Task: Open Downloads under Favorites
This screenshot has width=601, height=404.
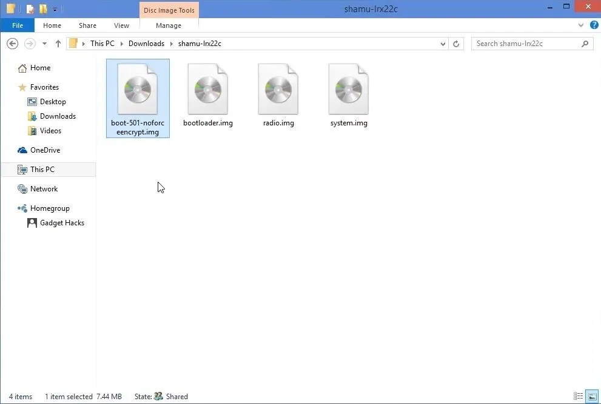Action: pyautogui.click(x=58, y=116)
